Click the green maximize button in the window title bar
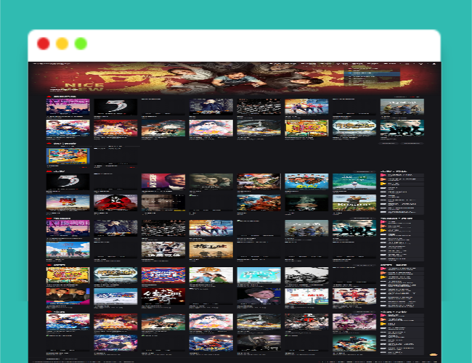472x363 pixels. (x=81, y=44)
